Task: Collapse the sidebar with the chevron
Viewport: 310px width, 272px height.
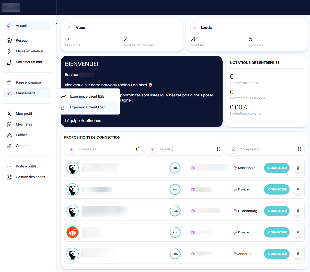Action: point(57,23)
